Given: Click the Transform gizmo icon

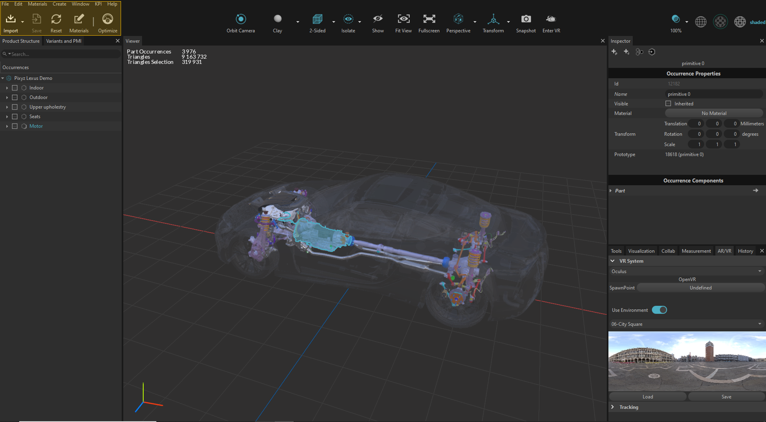Looking at the screenshot, I should (493, 19).
